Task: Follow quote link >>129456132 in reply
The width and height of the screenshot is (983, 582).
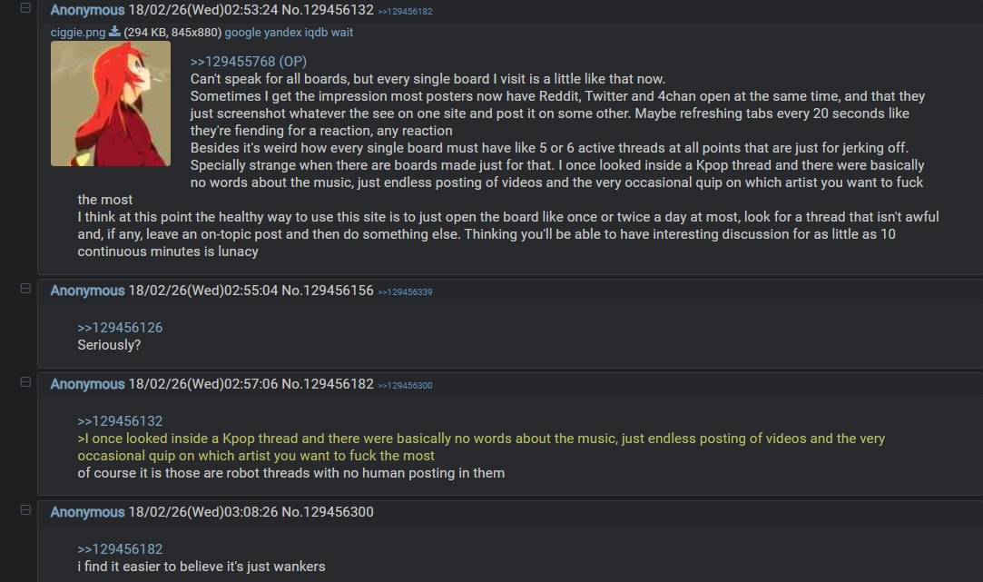Action: tap(120, 420)
